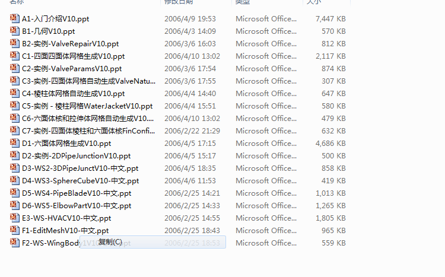Select the PowerPoint icon for E3-WS-HVACV10-中文.ppt
Screen dimensions: 445x277
click(x=15, y=218)
